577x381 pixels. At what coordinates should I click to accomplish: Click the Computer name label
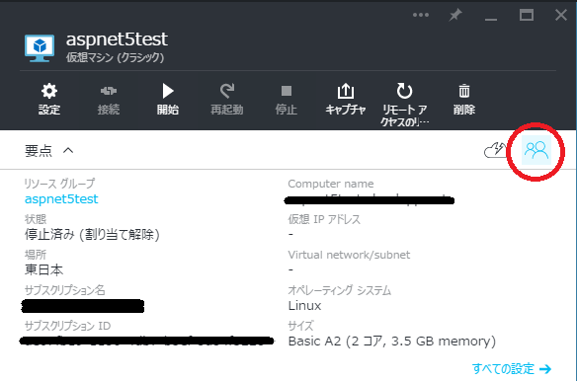click(330, 184)
